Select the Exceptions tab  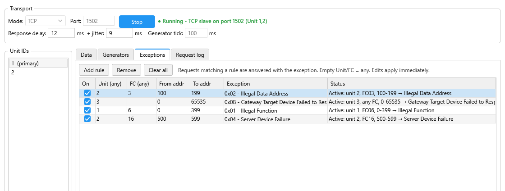pos(152,55)
